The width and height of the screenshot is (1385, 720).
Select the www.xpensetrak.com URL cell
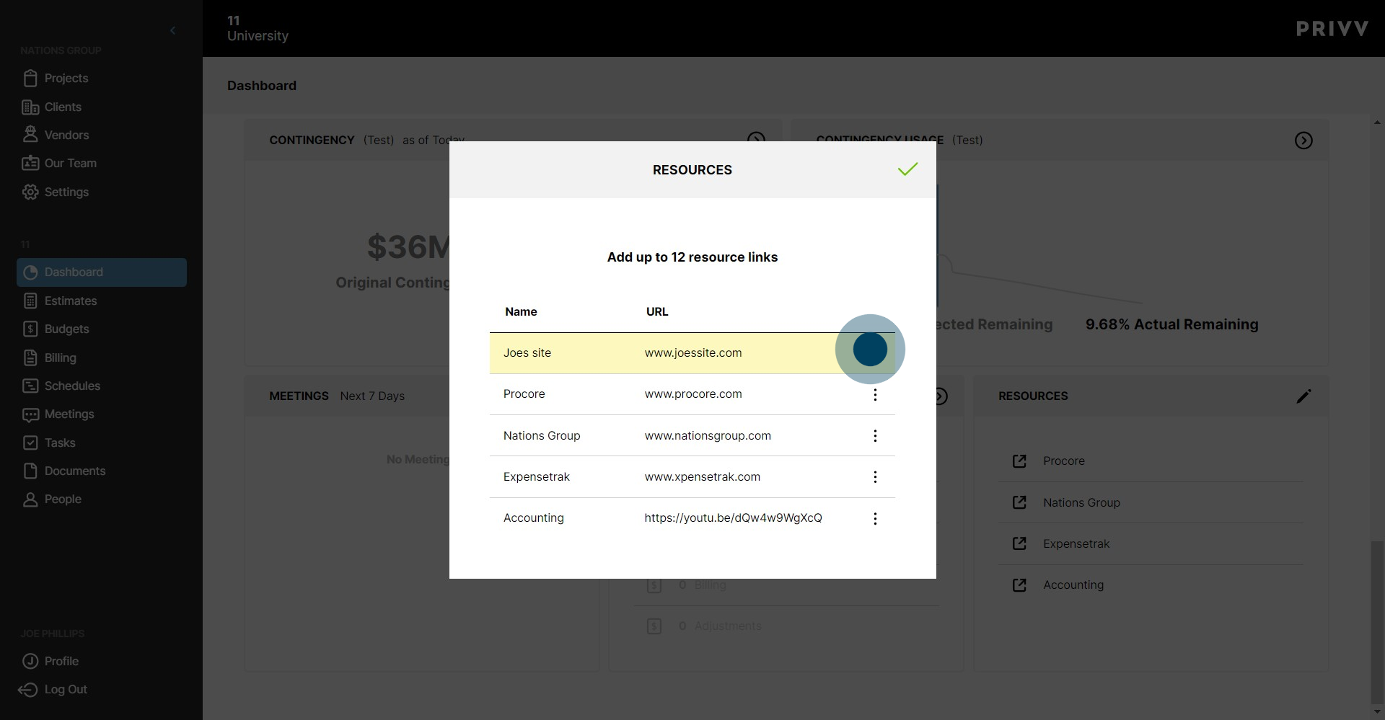pyautogui.click(x=703, y=477)
